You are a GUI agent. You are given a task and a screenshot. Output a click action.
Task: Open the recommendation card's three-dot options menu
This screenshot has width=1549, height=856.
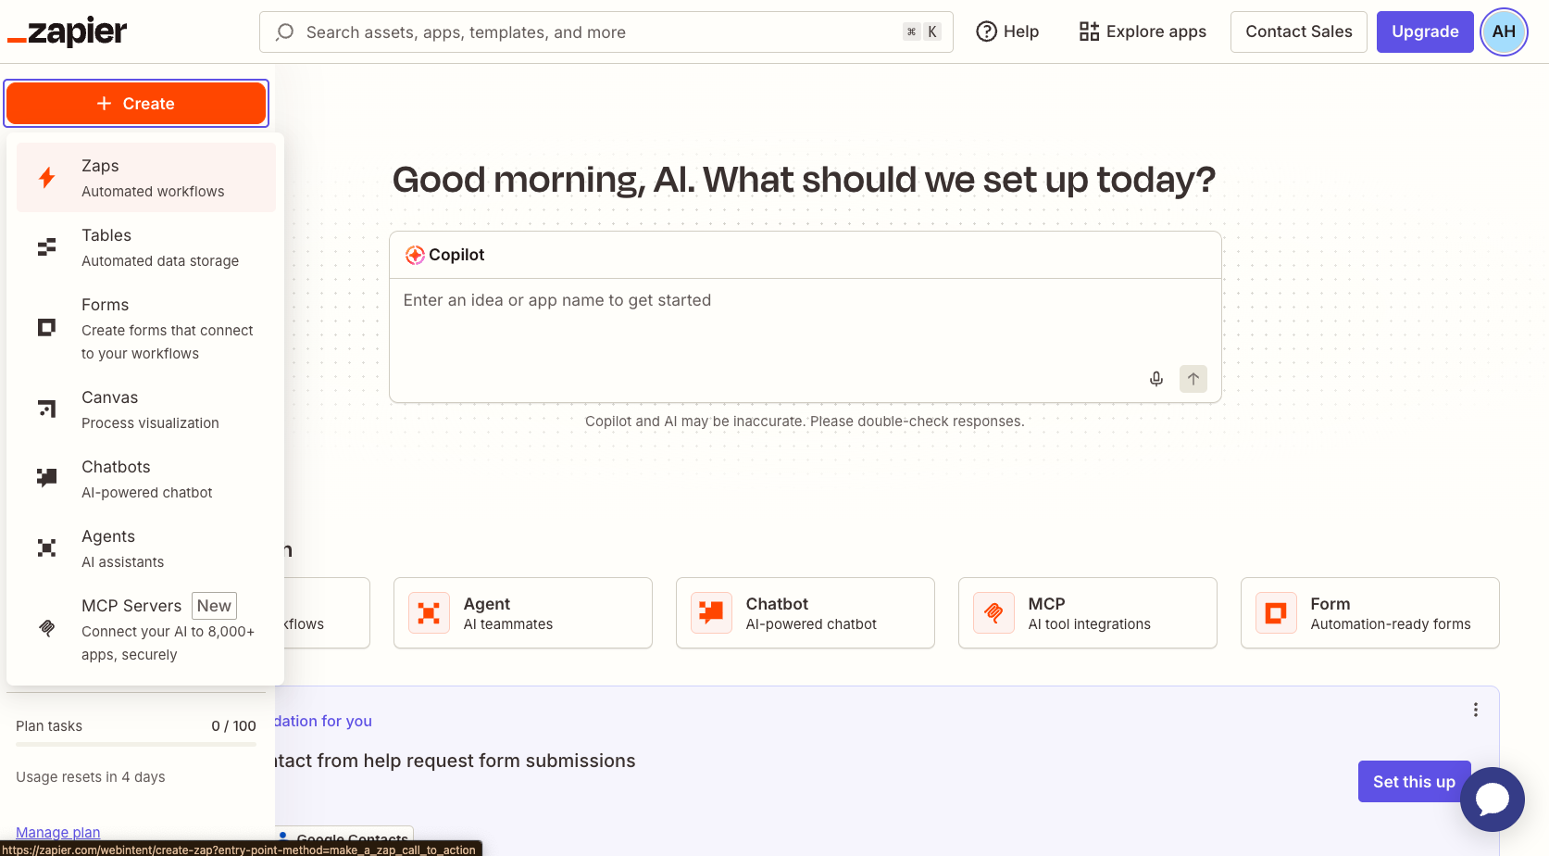click(1476, 710)
